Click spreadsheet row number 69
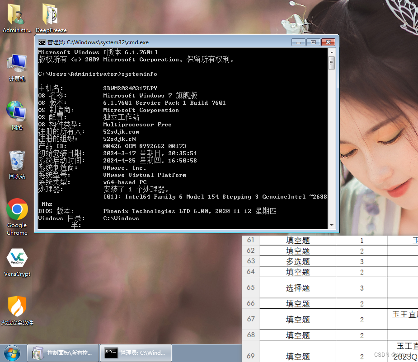418x362 pixels. [x=251, y=356]
